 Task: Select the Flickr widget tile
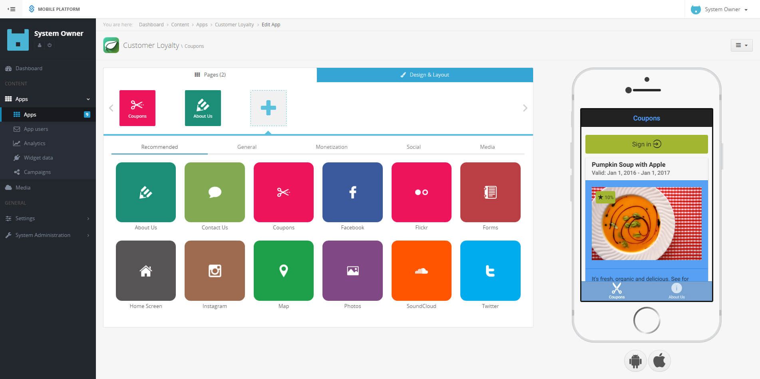pyautogui.click(x=421, y=192)
